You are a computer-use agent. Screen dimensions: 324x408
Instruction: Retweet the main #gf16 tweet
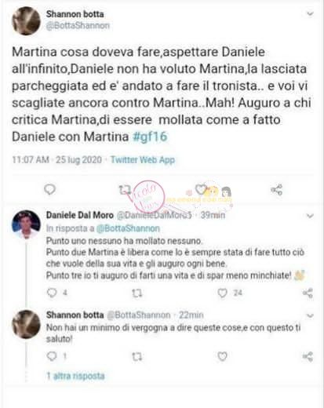[125, 190]
